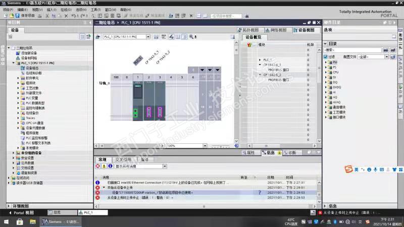
Task: Open File Explorer from the taskbar
Action: (x=32, y=221)
